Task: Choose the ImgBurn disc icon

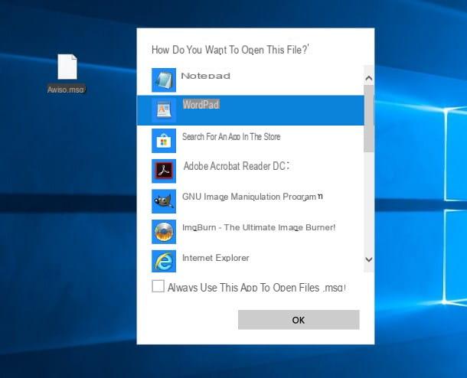Action: point(164,232)
